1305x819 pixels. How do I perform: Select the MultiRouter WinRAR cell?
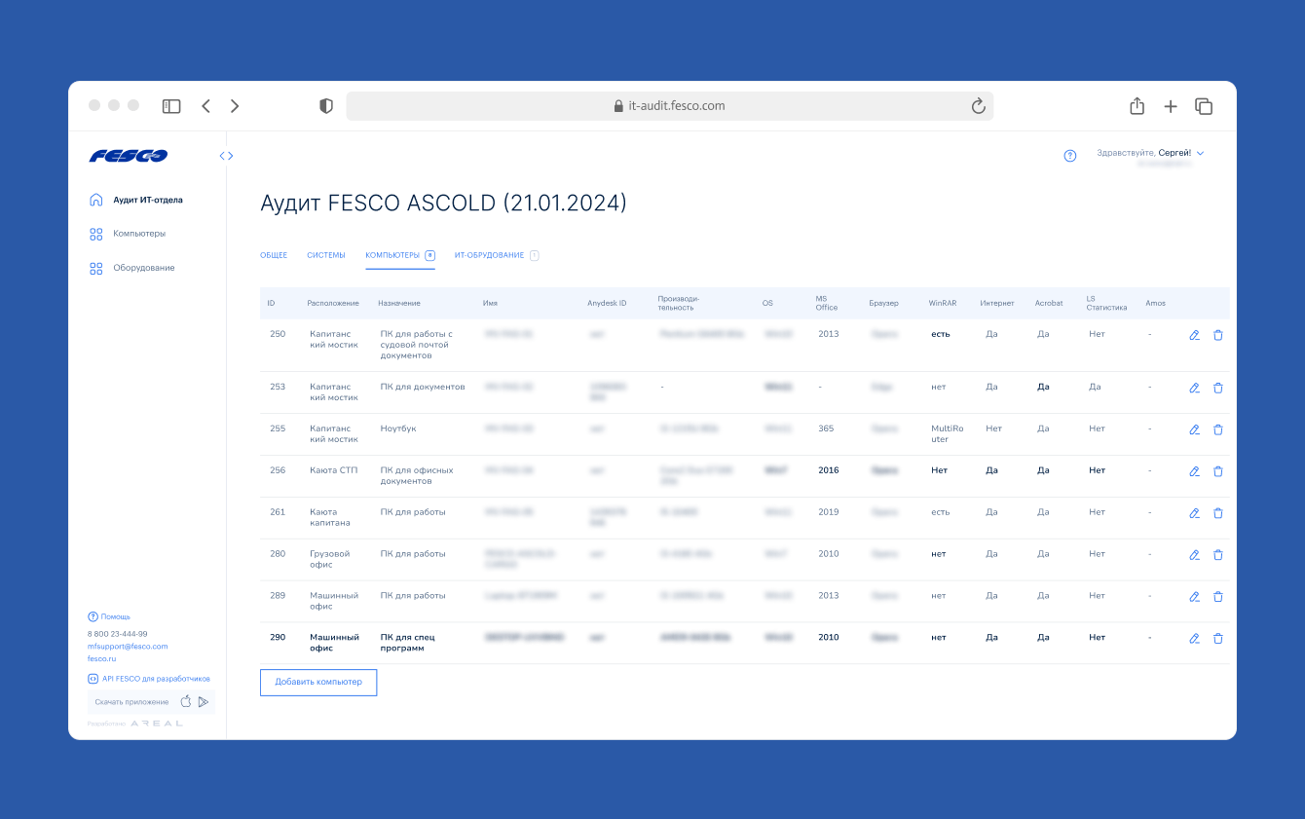tap(947, 433)
